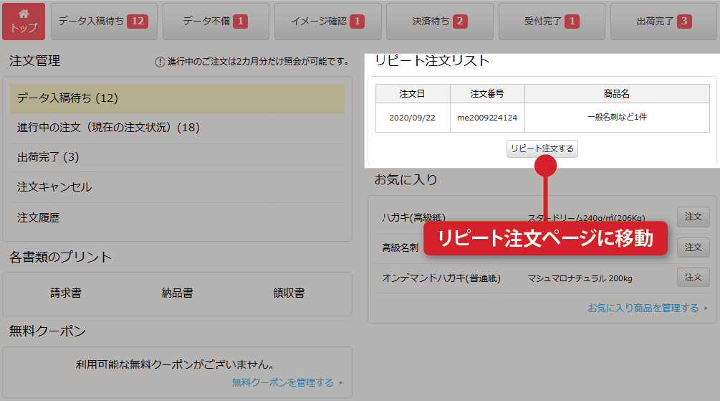Select データ入稿待ち (12) in order management

pos(177,98)
